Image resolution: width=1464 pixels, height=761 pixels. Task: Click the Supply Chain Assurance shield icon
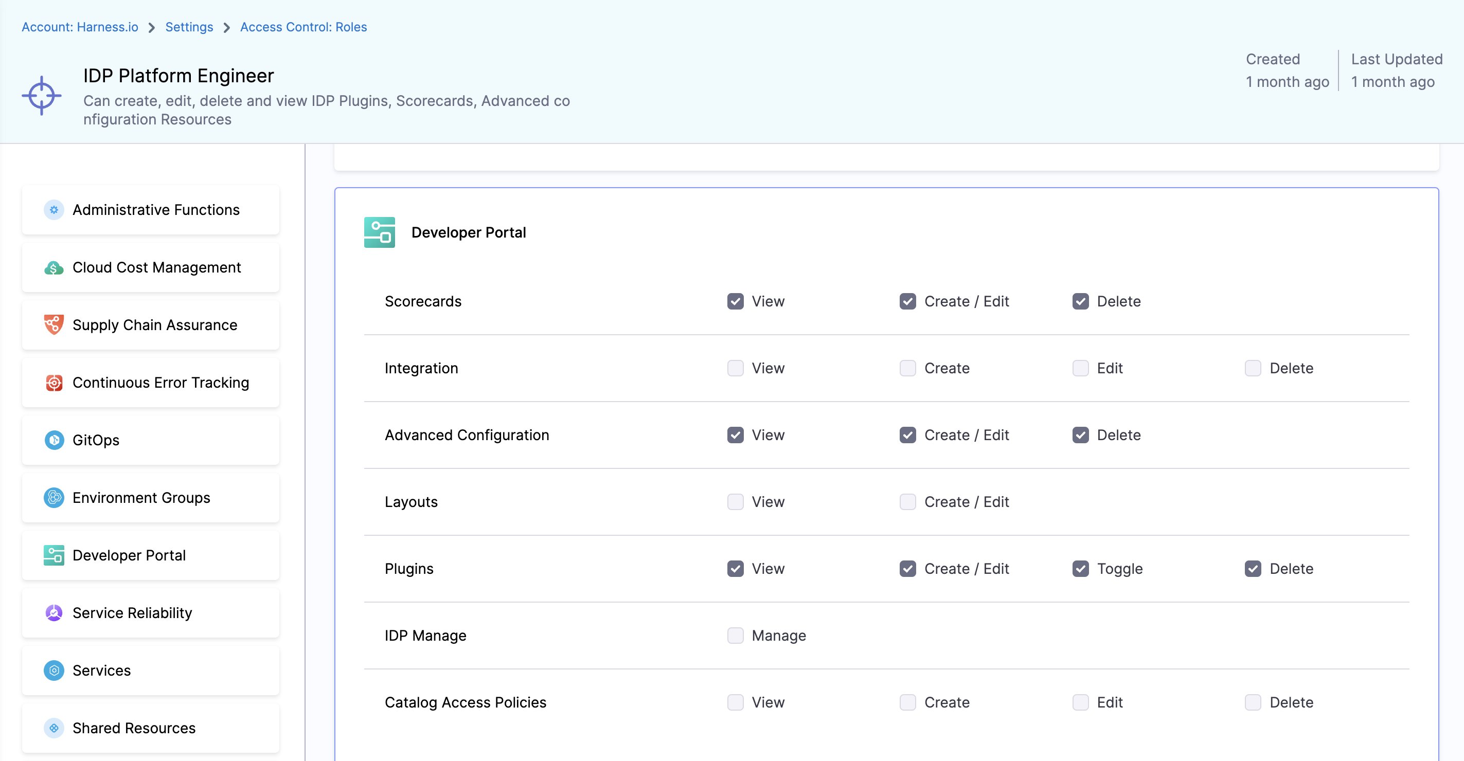53,325
